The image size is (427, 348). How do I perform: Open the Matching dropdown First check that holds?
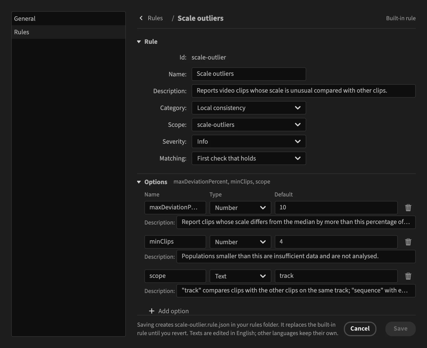(249, 158)
